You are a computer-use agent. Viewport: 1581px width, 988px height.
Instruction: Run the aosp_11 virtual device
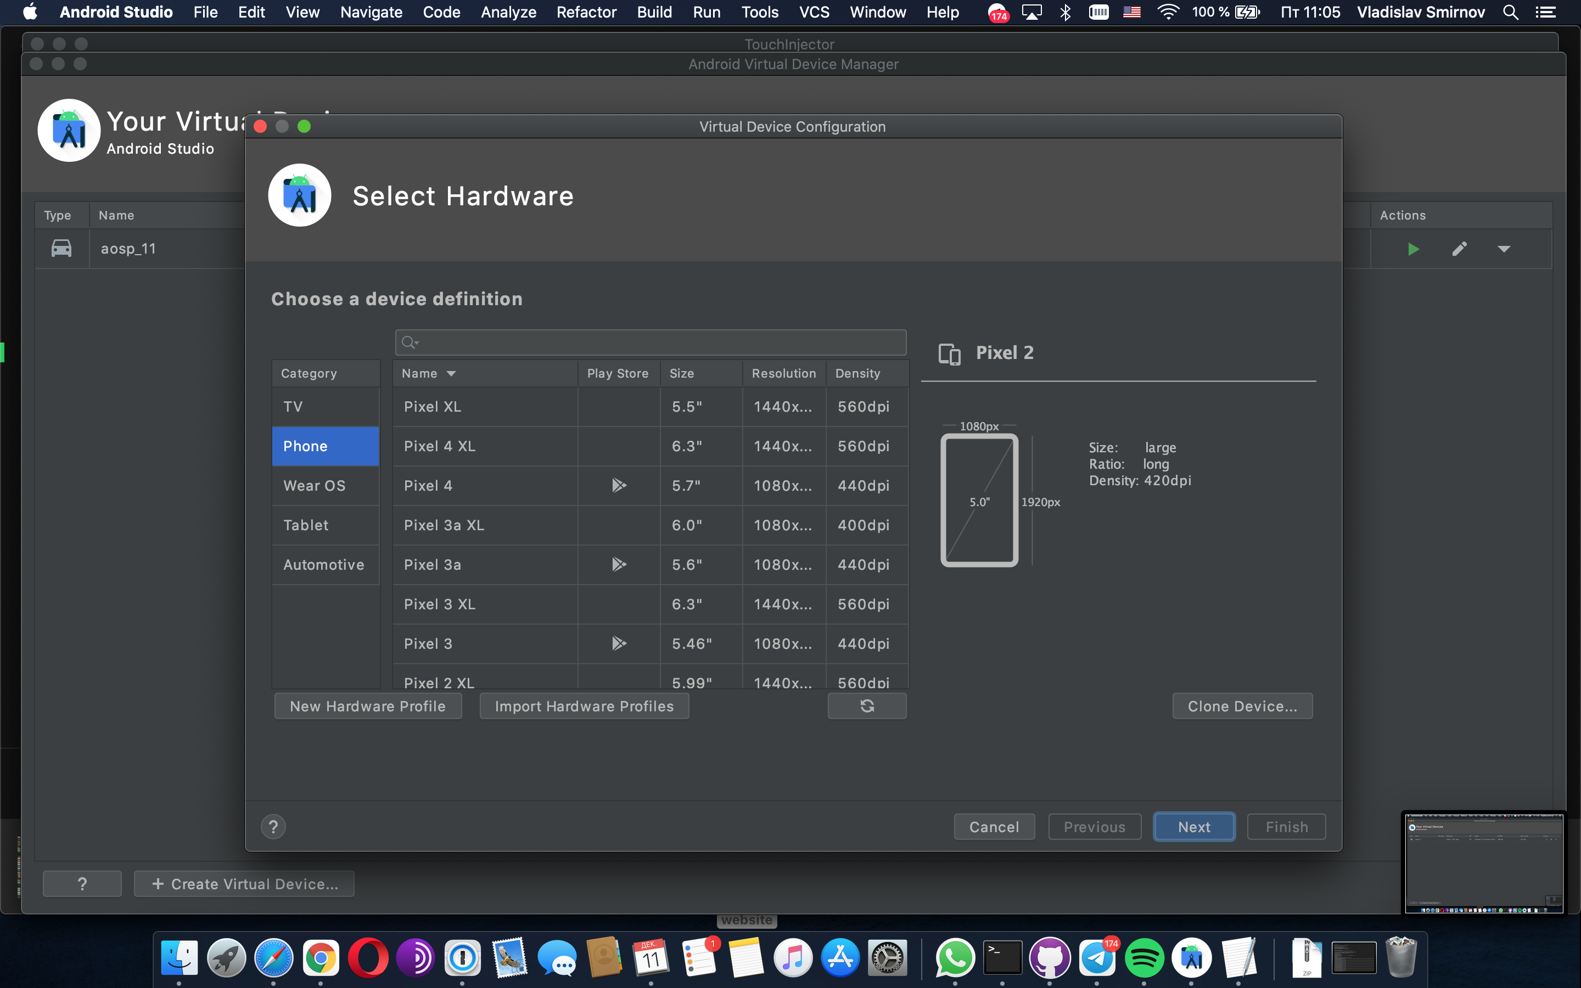(1412, 249)
